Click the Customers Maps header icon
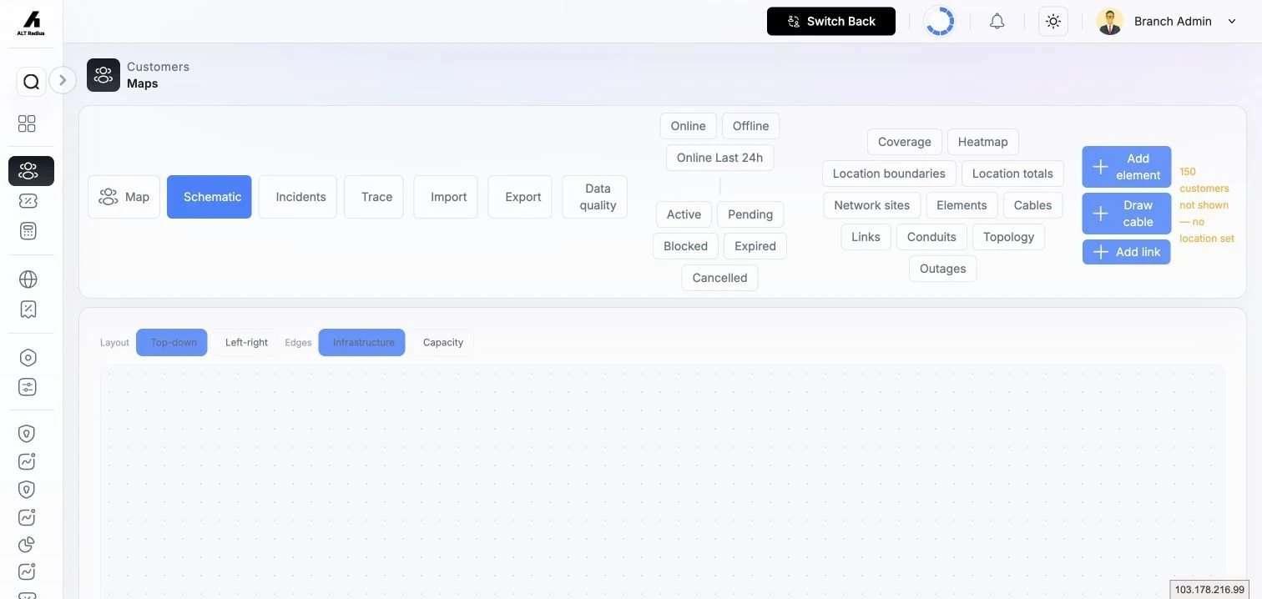1262x599 pixels. click(x=103, y=75)
